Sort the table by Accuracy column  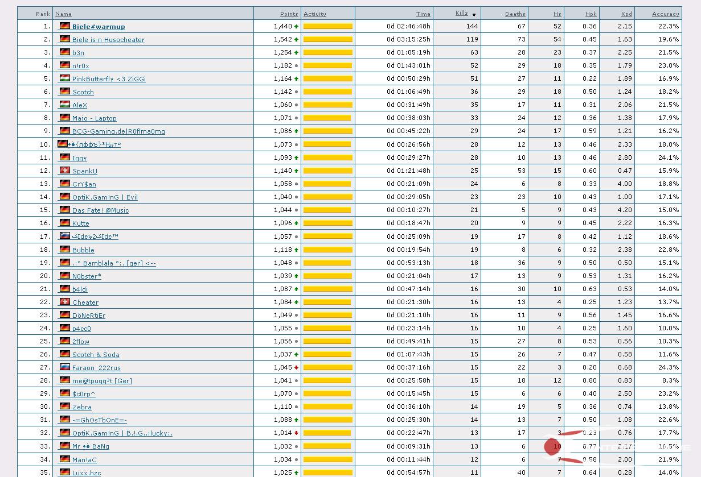point(665,14)
